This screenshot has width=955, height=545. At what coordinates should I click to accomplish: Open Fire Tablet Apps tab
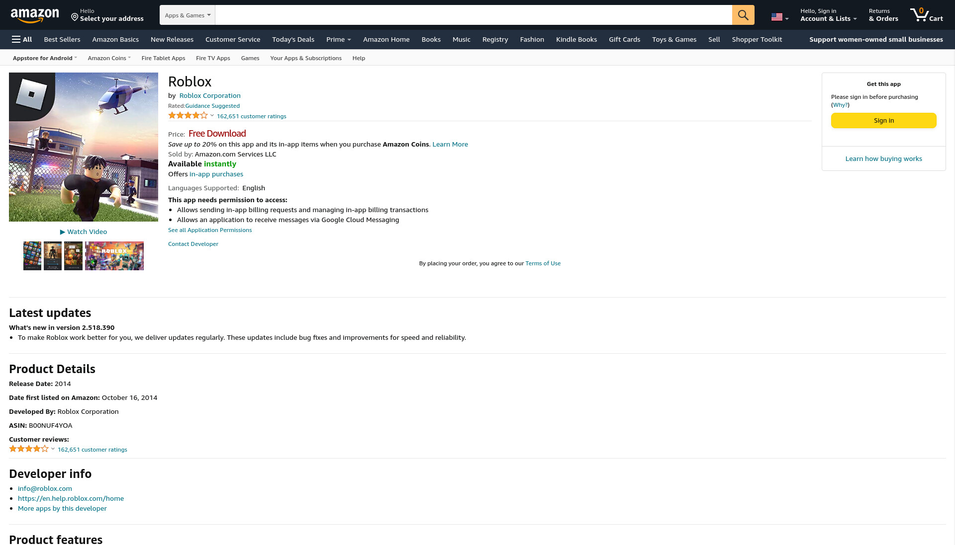point(163,58)
